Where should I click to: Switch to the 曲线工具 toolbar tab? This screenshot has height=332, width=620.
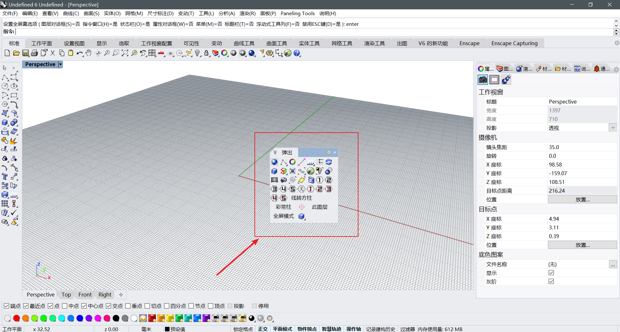pyautogui.click(x=244, y=43)
